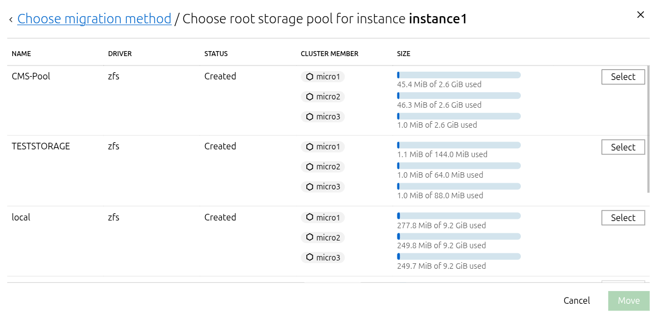Click the SIZE column header
The width and height of the screenshot is (656, 316).
(x=404, y=54)
